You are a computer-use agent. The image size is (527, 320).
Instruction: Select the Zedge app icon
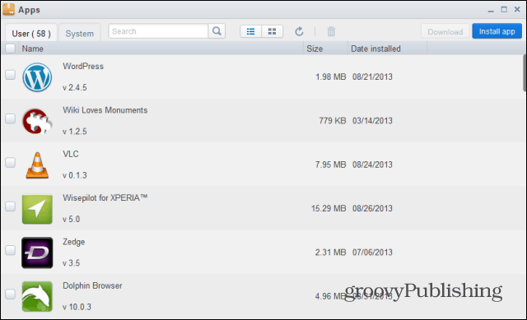(37, 253)
